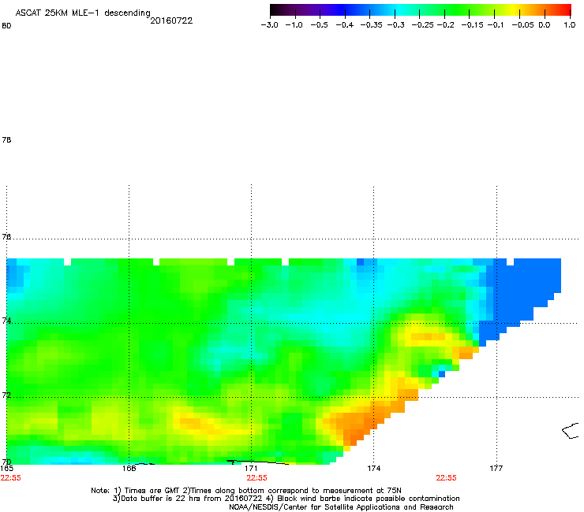Click the longitude label 177
This screenshot has height=512, width=584.
pyautogui.click(x=496, y=469)
